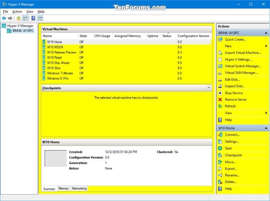Select the W10 Skip Ahead virtual machine
The height and width of the screenshot is (201, 270).
tap(127, 63)
